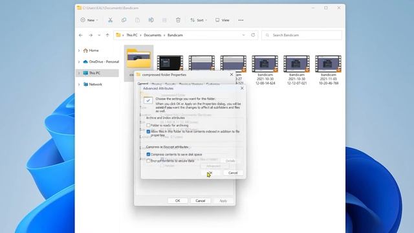The height and width of the screenshot is (233, 414).
Task: Click the New button in Explorer toolbar
Action: coord(89,20)
